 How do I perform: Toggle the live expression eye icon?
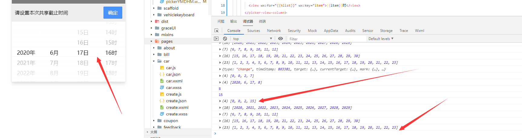[x=281, y=38]
